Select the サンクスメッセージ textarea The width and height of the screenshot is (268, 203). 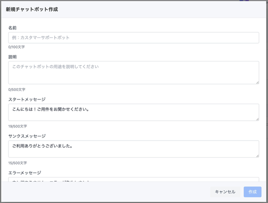tap(134, 149)
